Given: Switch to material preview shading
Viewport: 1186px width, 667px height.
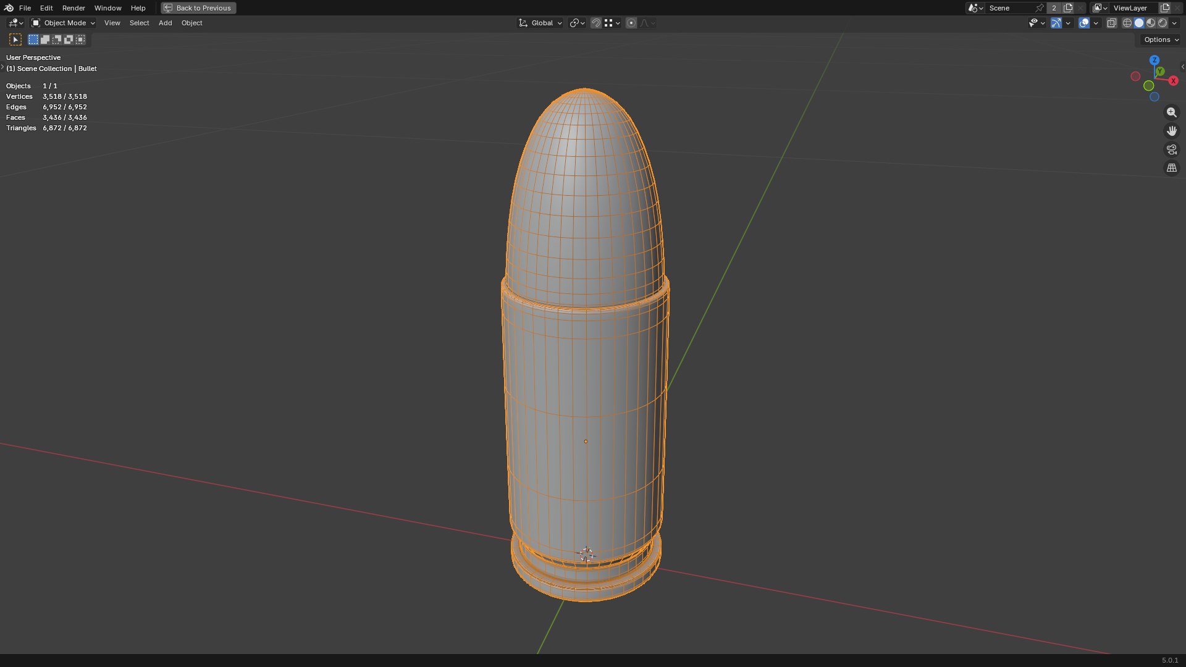Looking at the screenshot, I should pyautogui.click(x=1151, y=23).
